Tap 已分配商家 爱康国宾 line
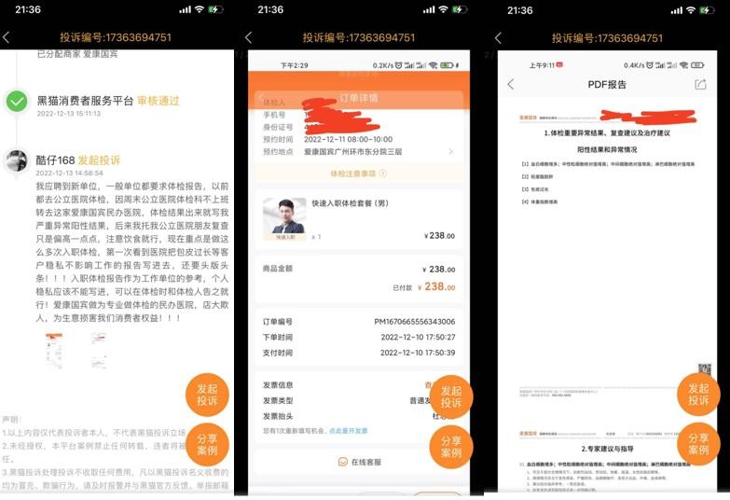This screenshot has width=730, height=500. pyautogui.click(x=77, y=54)
